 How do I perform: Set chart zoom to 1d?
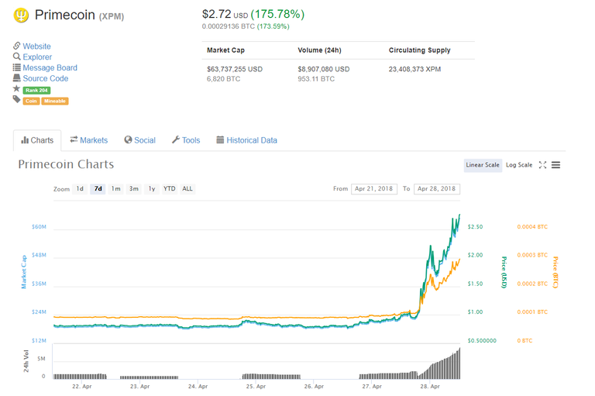80,188
